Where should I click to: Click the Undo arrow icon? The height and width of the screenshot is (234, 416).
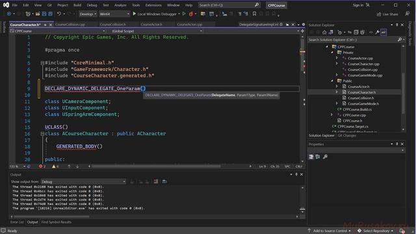pyautogui.click(x=59, y=14)
